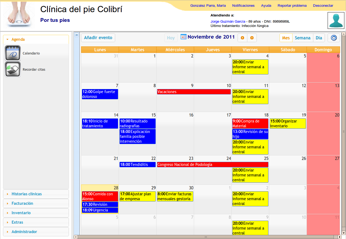
Task: Expand the Historias clínicas section
Action: (36, 194)
